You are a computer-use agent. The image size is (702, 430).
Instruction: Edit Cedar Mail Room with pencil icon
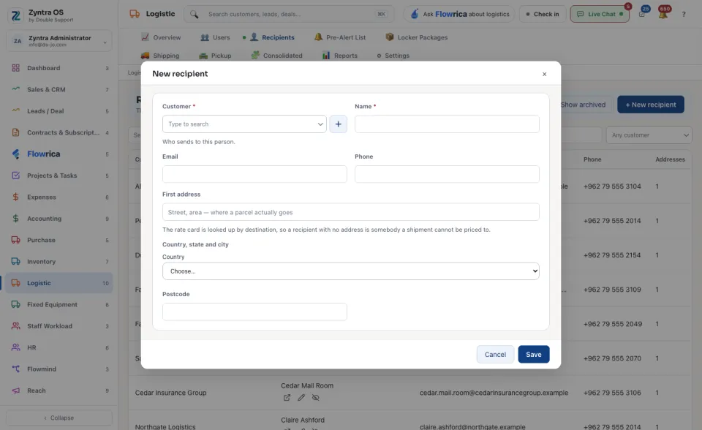301,397
